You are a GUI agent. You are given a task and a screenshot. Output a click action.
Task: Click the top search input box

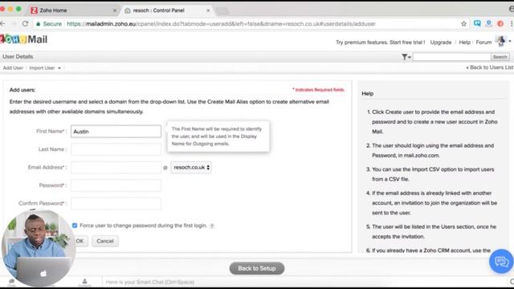(451, 57)
